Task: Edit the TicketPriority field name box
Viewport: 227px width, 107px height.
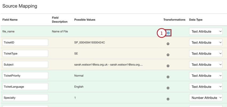Action: pos(25,76)
